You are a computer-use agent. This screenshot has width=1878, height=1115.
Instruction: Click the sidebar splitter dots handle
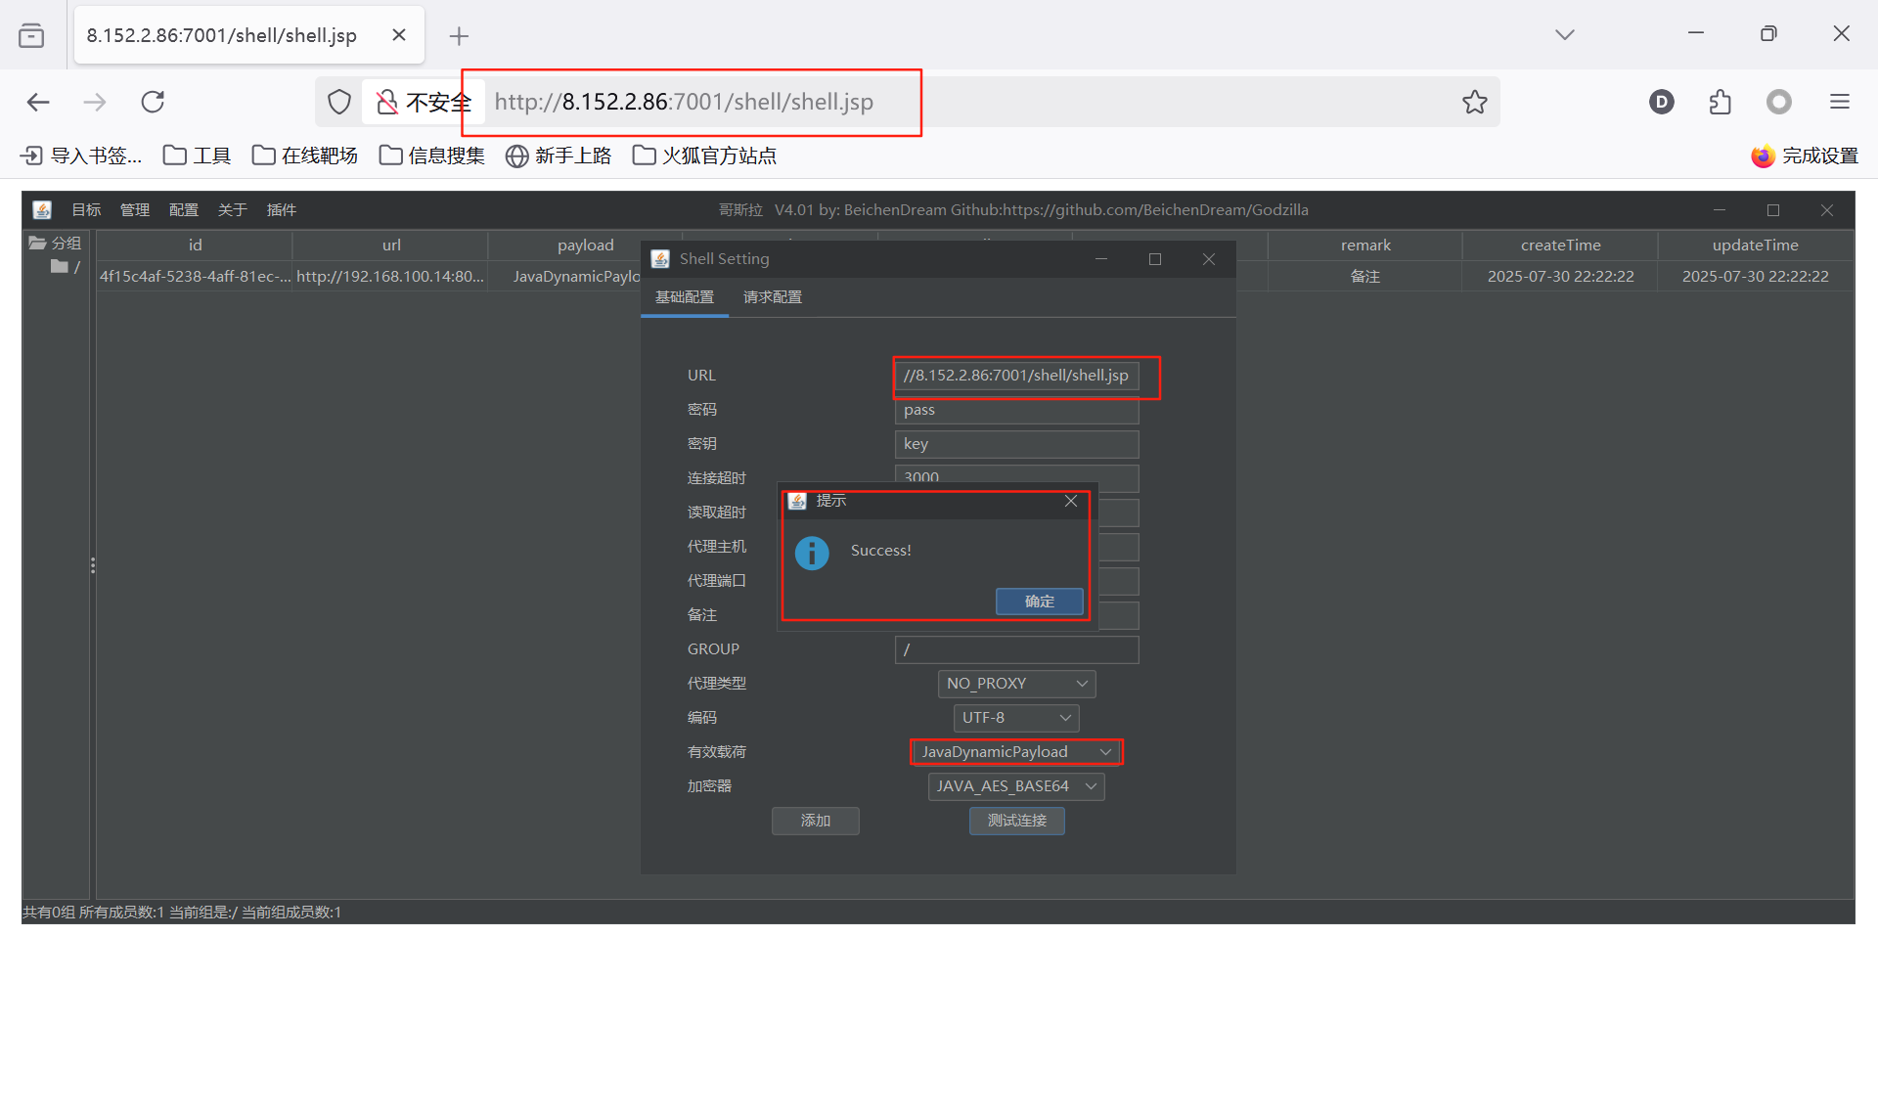(x=93, y=565)
